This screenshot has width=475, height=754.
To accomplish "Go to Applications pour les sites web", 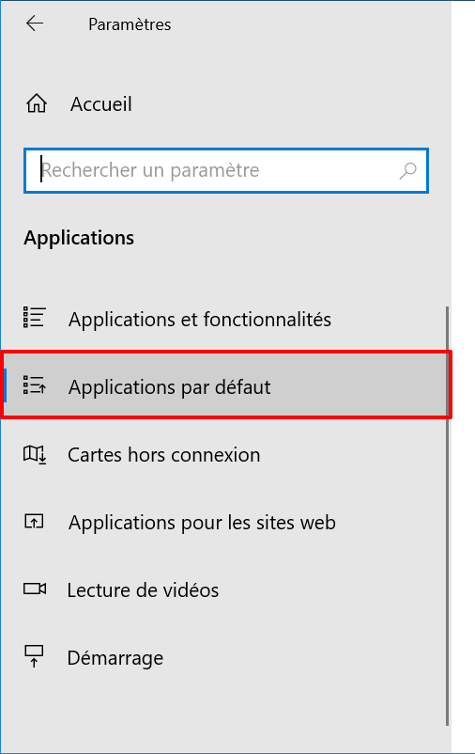I will [223, 522].
